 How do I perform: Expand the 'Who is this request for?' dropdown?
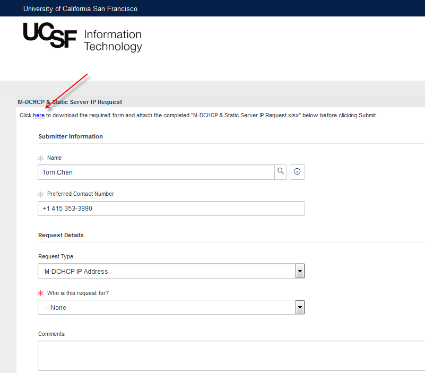coord(300,307)
